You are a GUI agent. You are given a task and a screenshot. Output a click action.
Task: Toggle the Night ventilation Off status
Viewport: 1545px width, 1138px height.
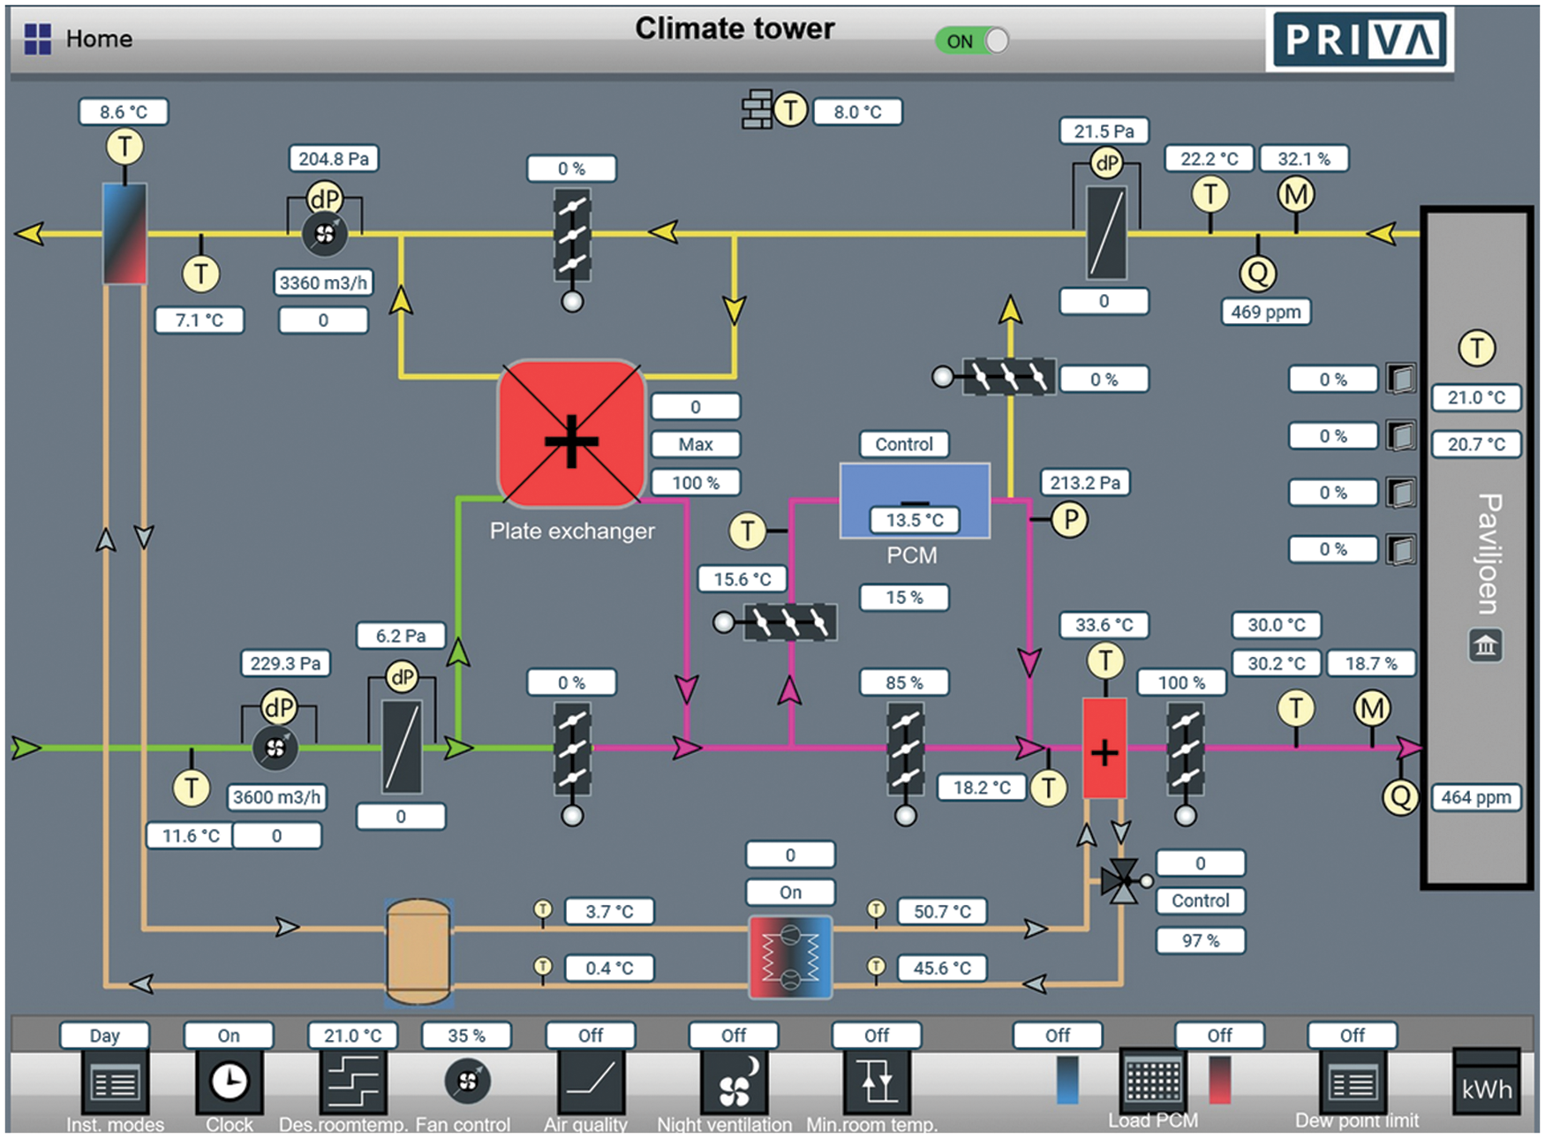(x=734, y=1035)
